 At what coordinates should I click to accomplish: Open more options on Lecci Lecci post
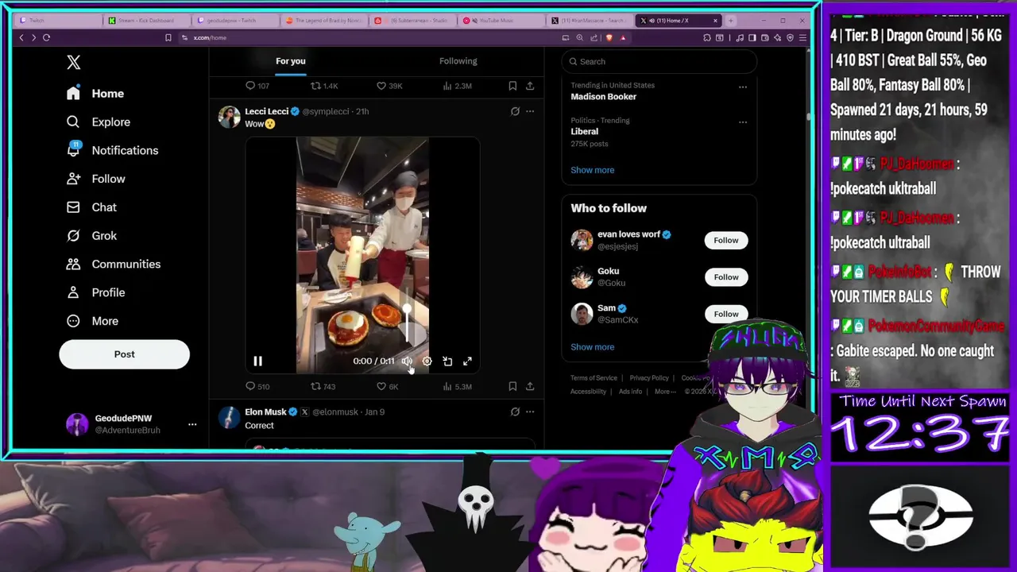[x=530, y=111]
